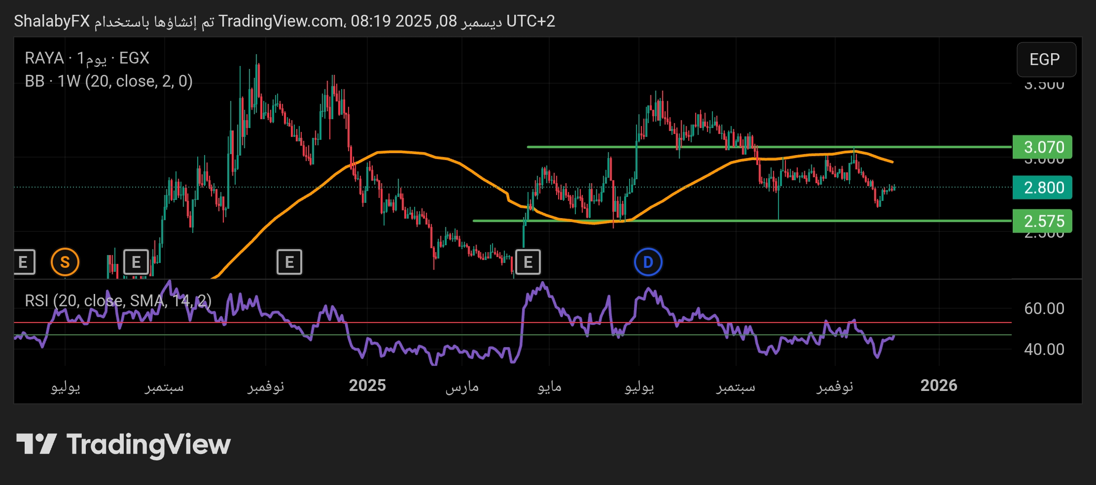
Task: Click the E earnings marker between نوفمبر and 2025
Action: click(x=289, y=262)
